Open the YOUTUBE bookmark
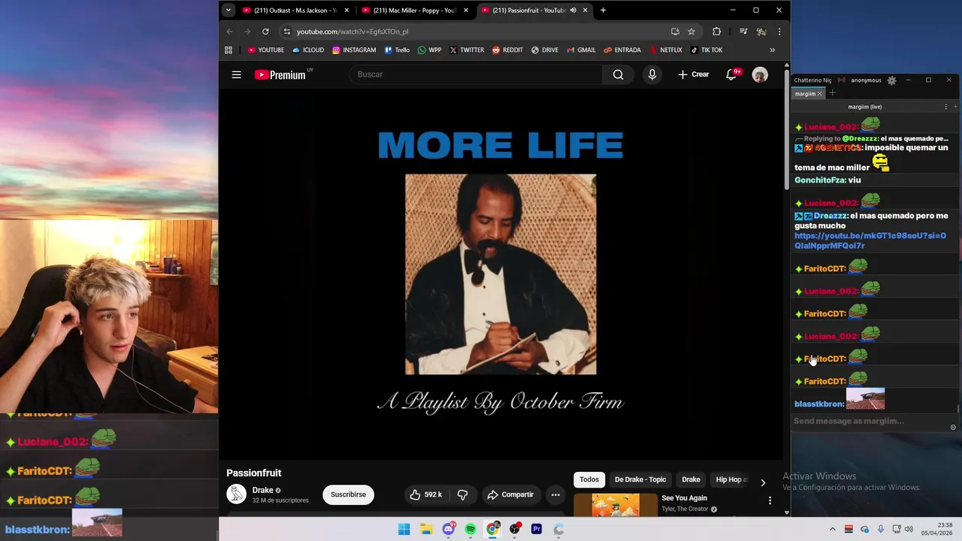This screenshot has height=541, width=962. 266,50
